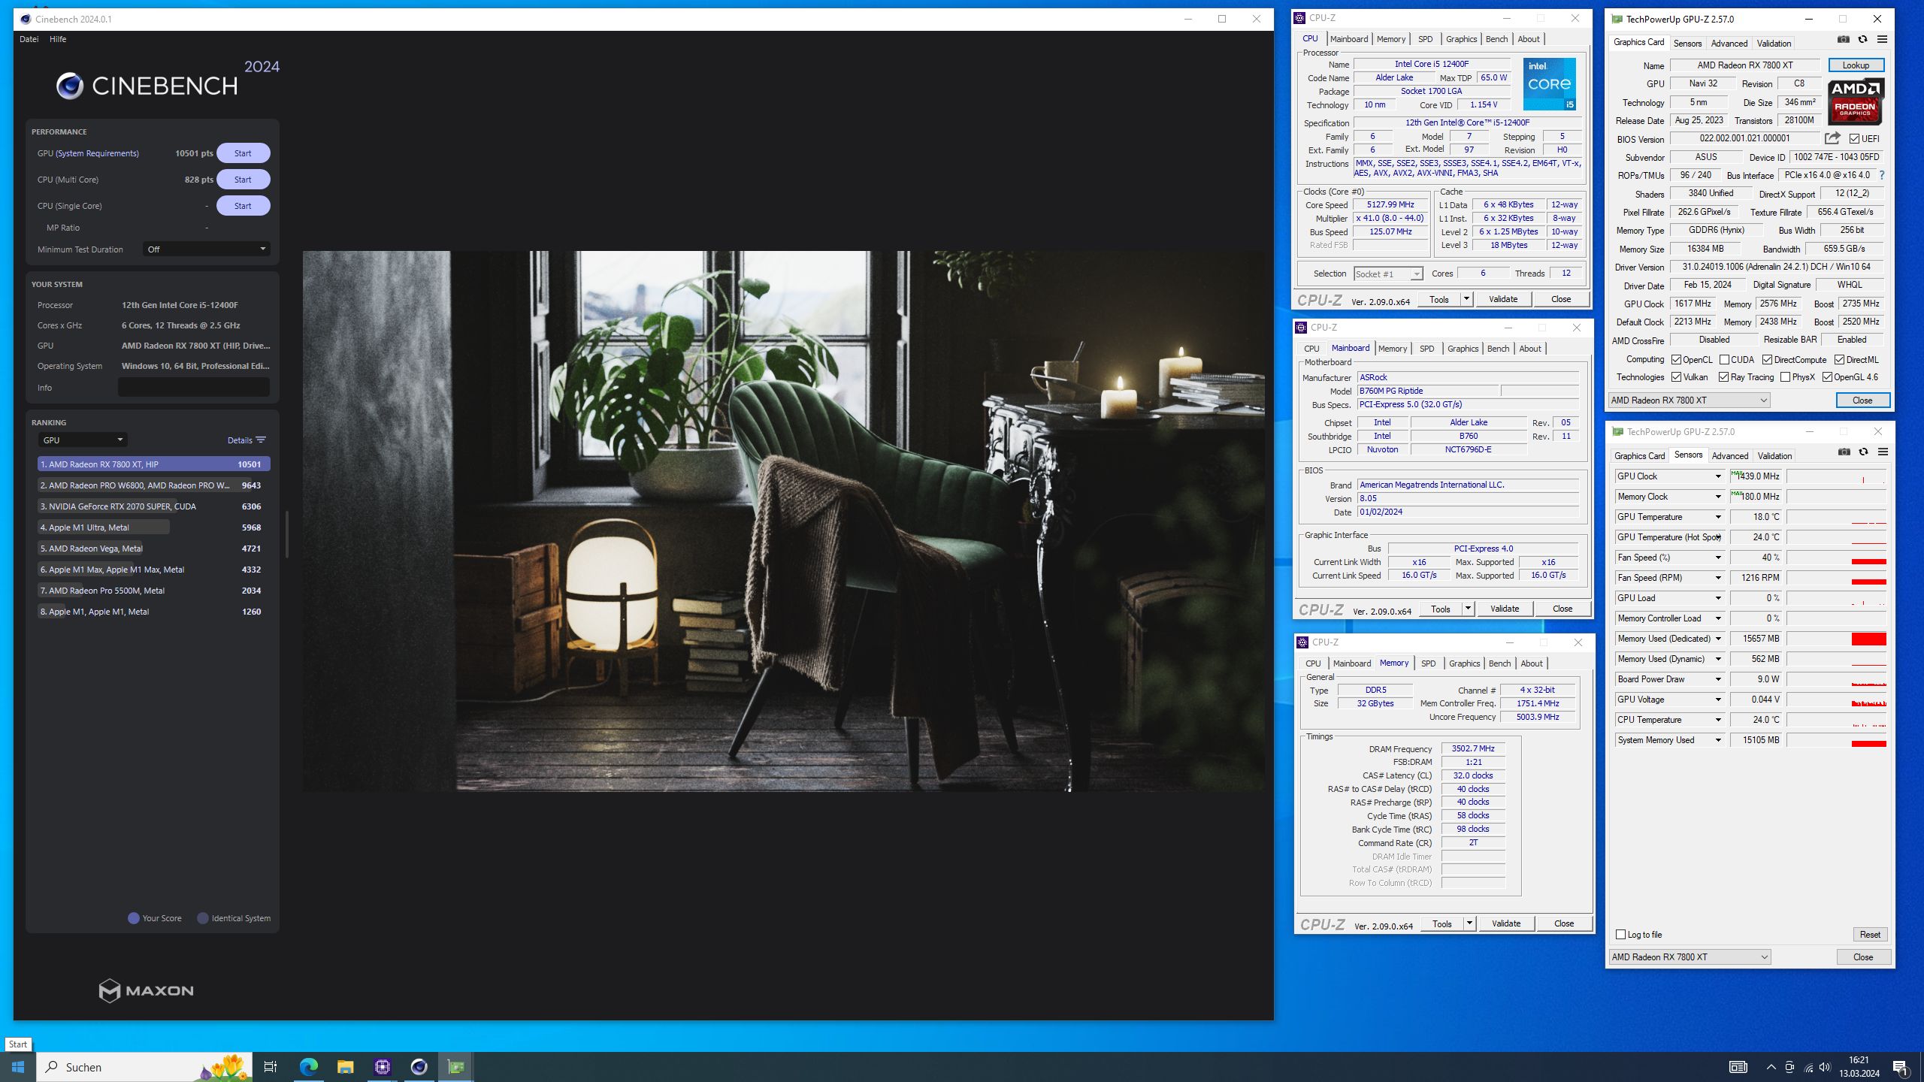The image size is (1924, 1082).
Task: Click the Memory Used (Dedicated) sensor graph
Action: coord(1836,639)
